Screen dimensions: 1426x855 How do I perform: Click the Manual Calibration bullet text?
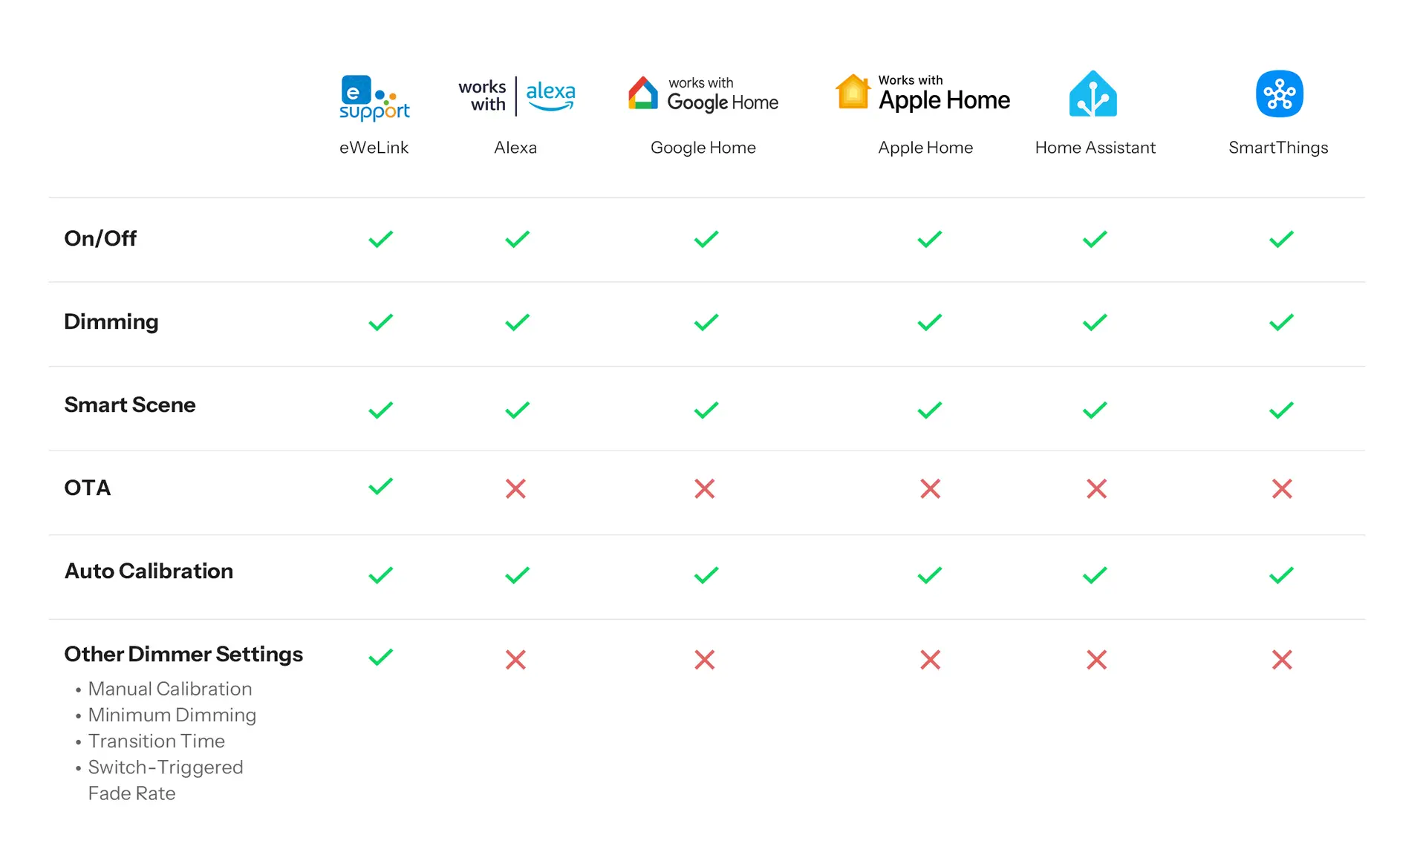pyautogui.click(x=169, y=689)
